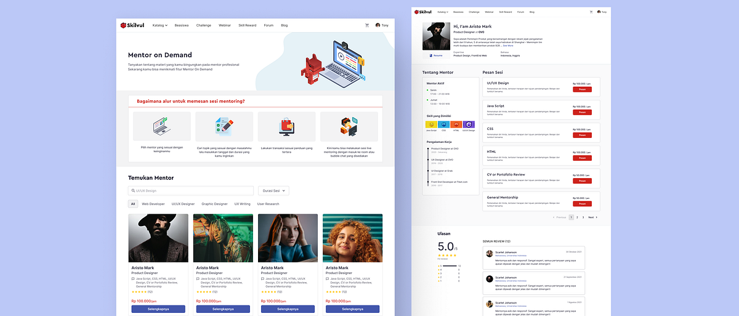This screenshot has width=739, height=316.
Task: Click the purple UI/UX Design skill icon
Action: (469, 124)
